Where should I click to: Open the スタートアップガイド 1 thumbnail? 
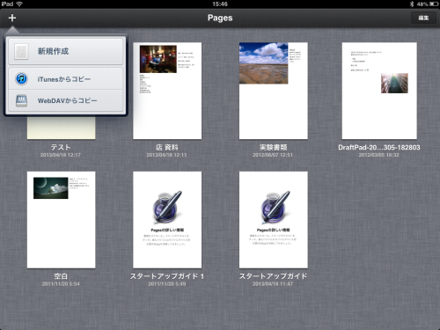tap(167, 220)
